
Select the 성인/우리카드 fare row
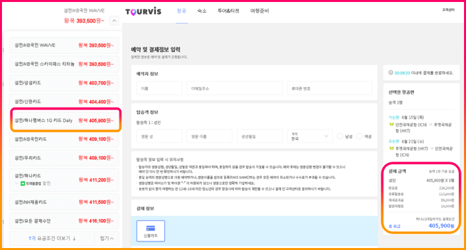[x=64, y=158]
